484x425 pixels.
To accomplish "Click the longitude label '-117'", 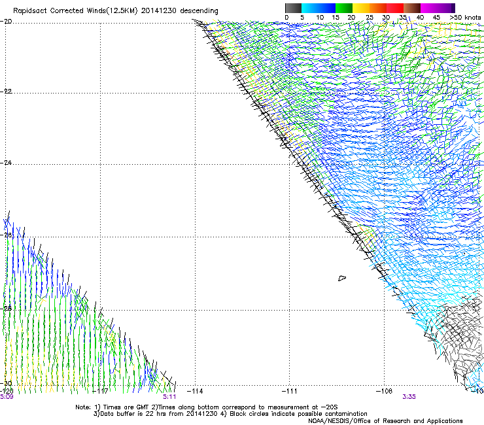I will [x=101, y=392].
